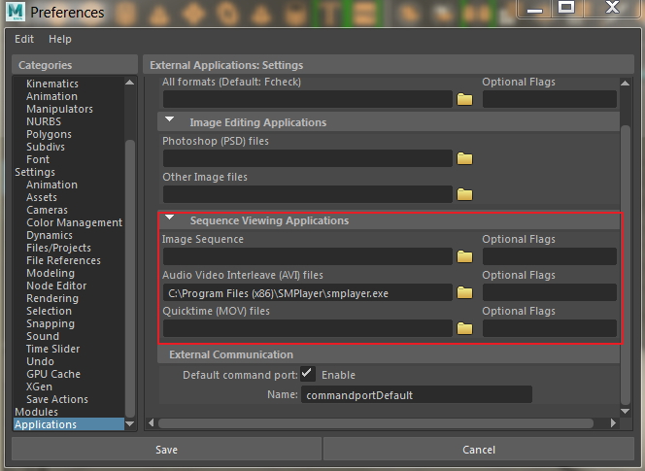Select Save Actions category
The height and width of the screenshot is (471, 645).
[57, 399]
